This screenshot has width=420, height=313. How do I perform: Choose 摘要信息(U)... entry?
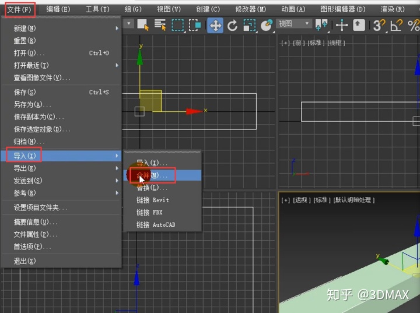coord(61,222)
